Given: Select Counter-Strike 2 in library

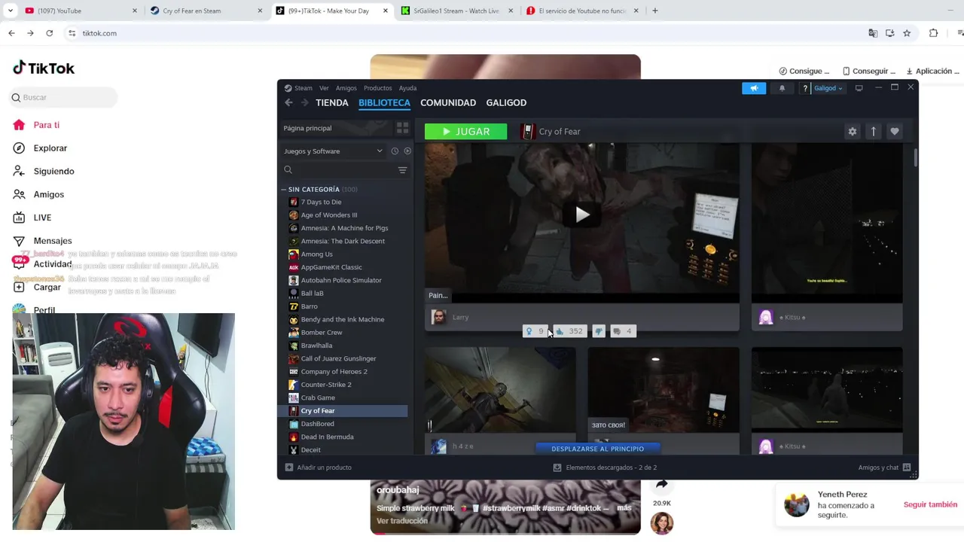Looking at the screenshot, I should coord(326,385).
